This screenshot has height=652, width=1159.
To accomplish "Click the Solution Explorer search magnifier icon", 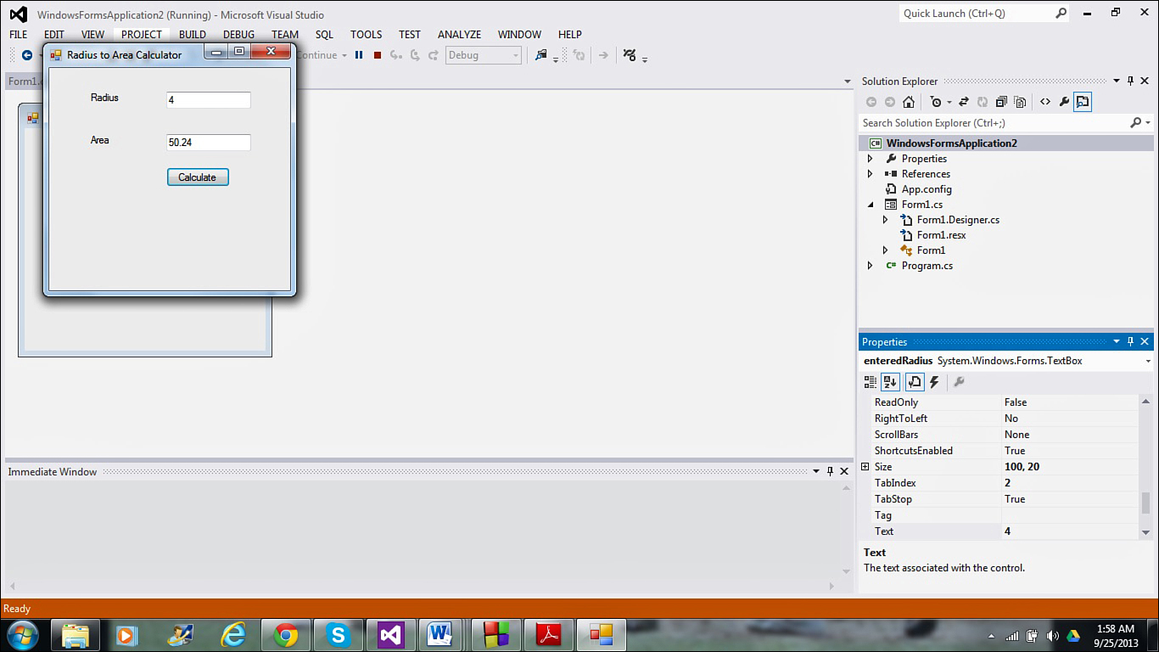I will [x=1136, y=123].
